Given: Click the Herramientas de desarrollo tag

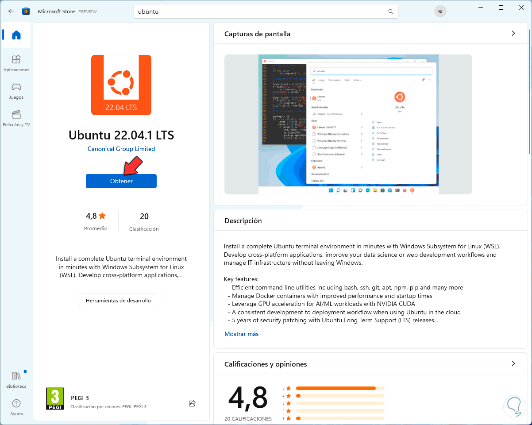Looking at the screenshot, I should 118,300.
